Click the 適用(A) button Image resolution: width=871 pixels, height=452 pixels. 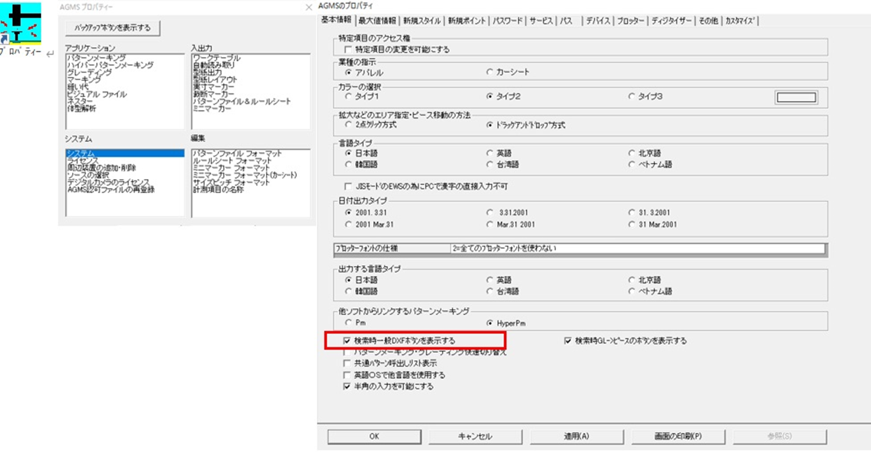pos(577,436)
